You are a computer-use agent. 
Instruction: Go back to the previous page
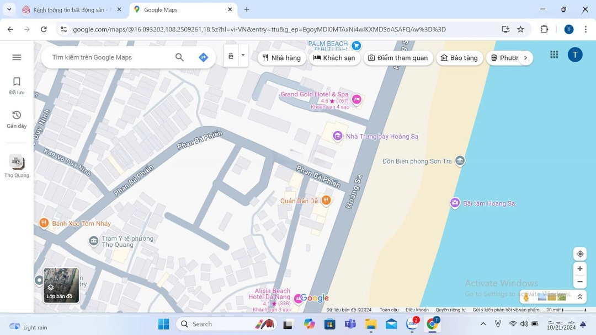coord(10,29)
